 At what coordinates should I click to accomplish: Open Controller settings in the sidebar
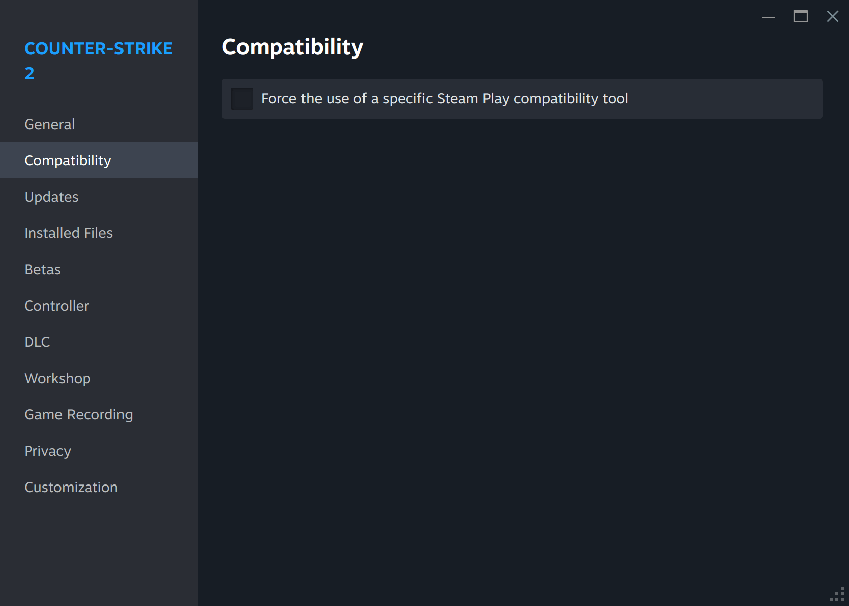pyautogui.click(x=56, y=306)
